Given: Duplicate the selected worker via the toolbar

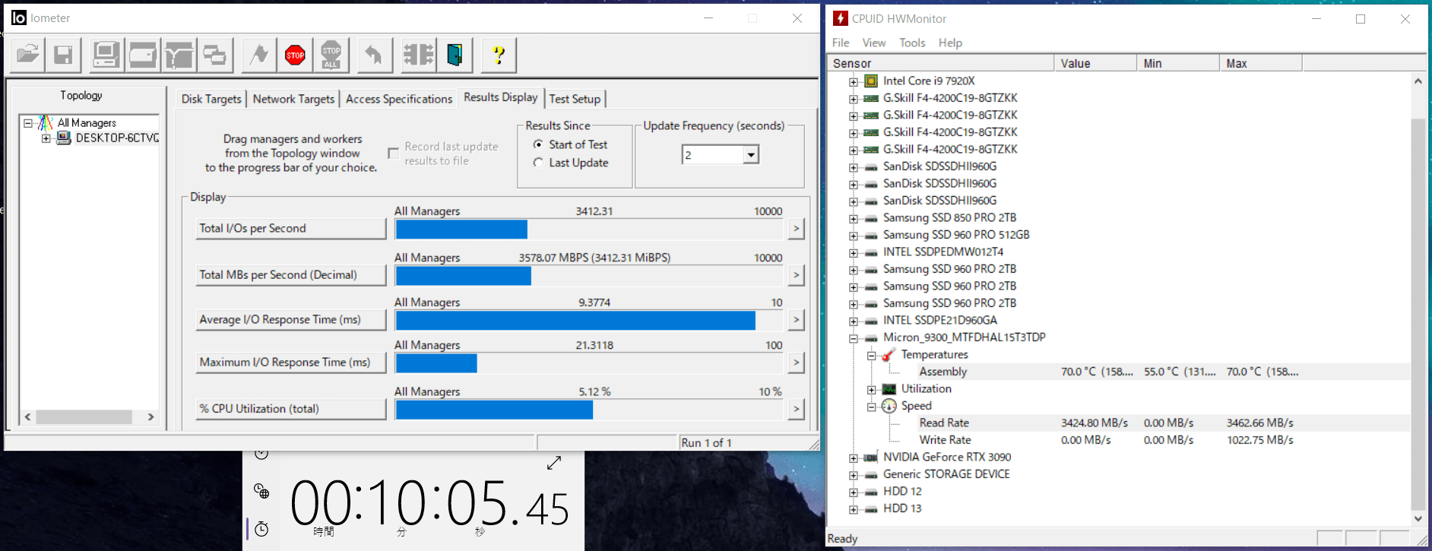Looking at the screenshot, I should 214,55.
